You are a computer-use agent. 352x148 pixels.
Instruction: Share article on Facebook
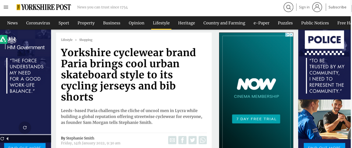pos(182,140)
